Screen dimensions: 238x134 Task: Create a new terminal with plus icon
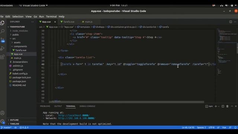pos(216,106)
